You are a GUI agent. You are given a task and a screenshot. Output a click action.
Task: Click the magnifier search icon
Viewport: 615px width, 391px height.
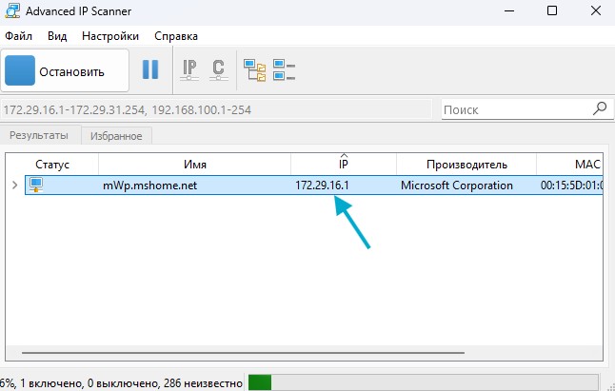pyautogui.click(x=600, y=108)
